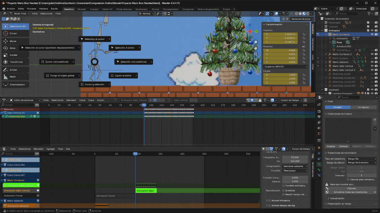Enable the Invertido playback checkbox

(283, 190)
